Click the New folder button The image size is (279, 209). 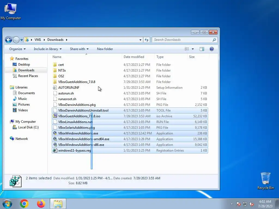(x=105, y=49)
